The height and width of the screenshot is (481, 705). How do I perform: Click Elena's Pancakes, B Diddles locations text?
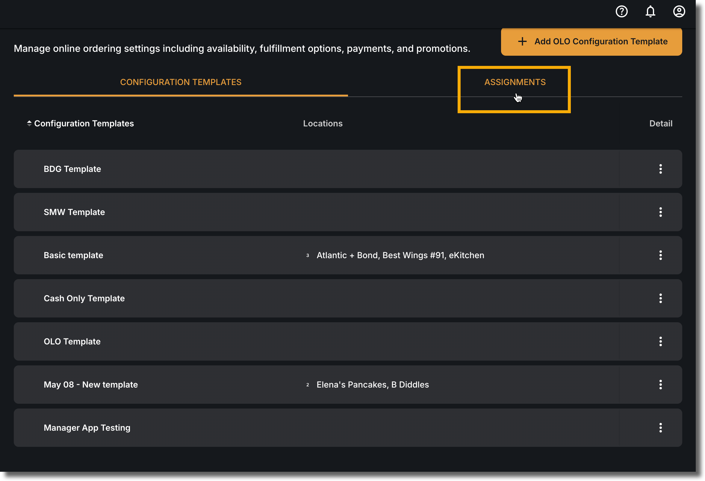pyautogui.click(x=373, y=385)
